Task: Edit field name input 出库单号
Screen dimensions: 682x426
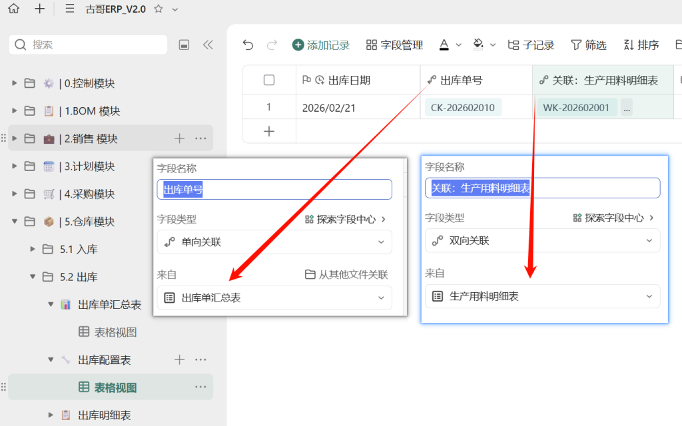Action: (274, 190)
